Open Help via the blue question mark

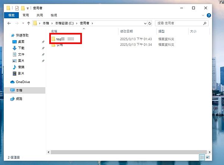208,15
